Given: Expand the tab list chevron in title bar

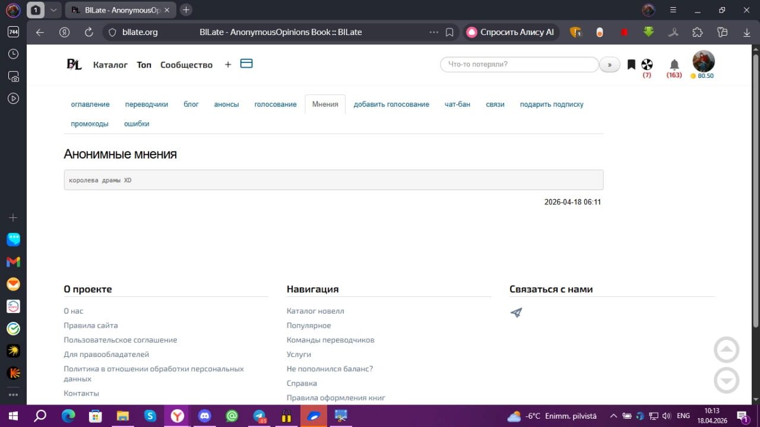Looking at the screenshot, I should click(53, 10).
